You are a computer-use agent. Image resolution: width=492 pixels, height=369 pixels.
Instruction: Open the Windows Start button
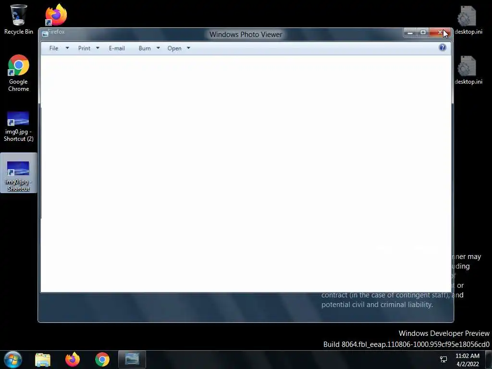click(13, 359)
